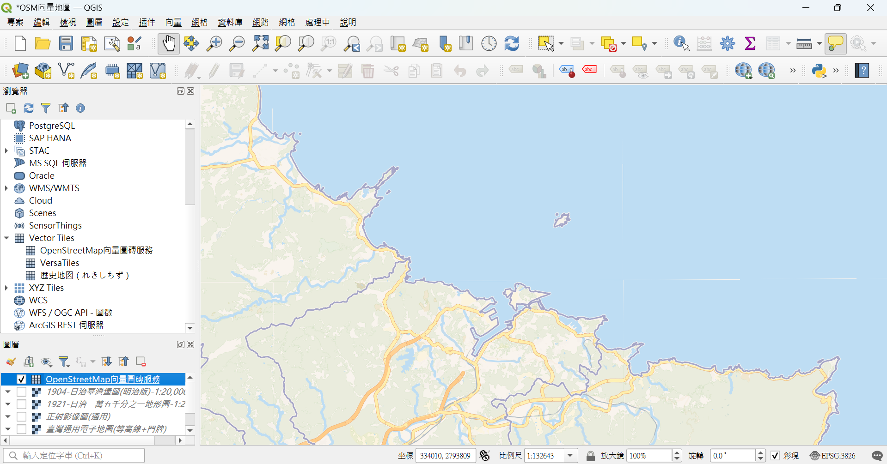Activate the Identify Features tool
The width and height of the screenshot is (887, 464).
(x=681, y=44)
